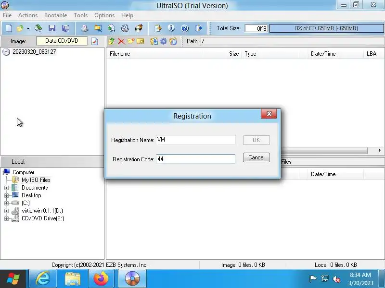
Task: Click the Add Files toolbar icon
Action: point(158,28)
